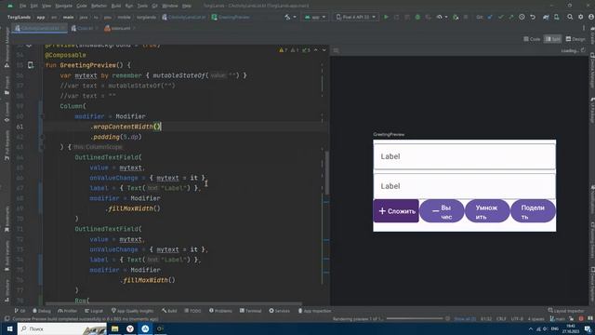
Task: Click the Сложить button in preview
Action: pyautogui.click(x=396, y=211)
